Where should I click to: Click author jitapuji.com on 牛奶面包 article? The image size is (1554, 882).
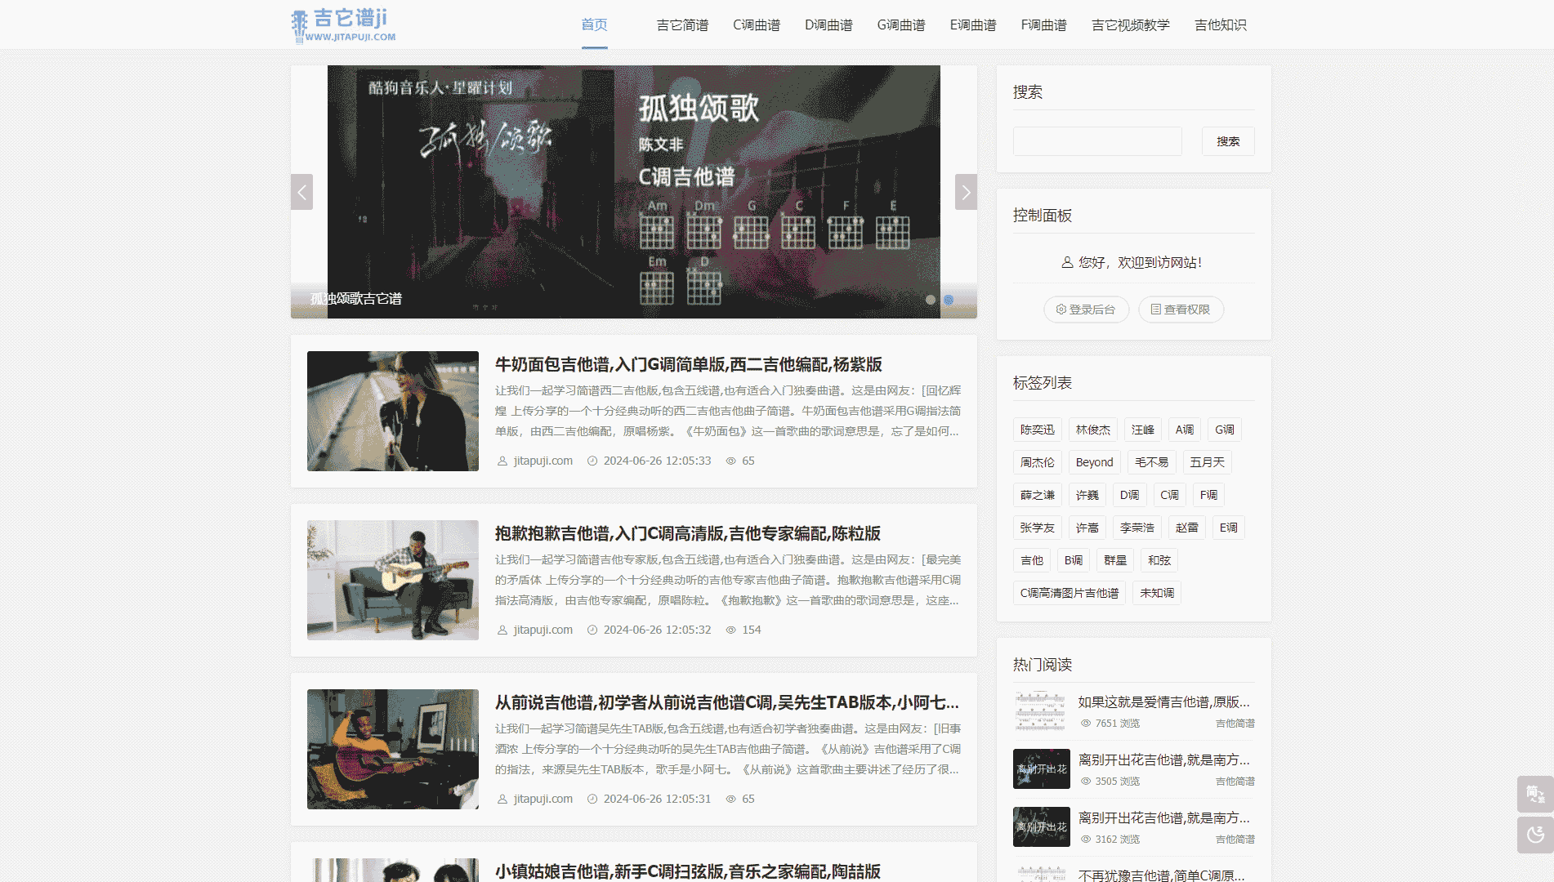[x=543, y=461]
